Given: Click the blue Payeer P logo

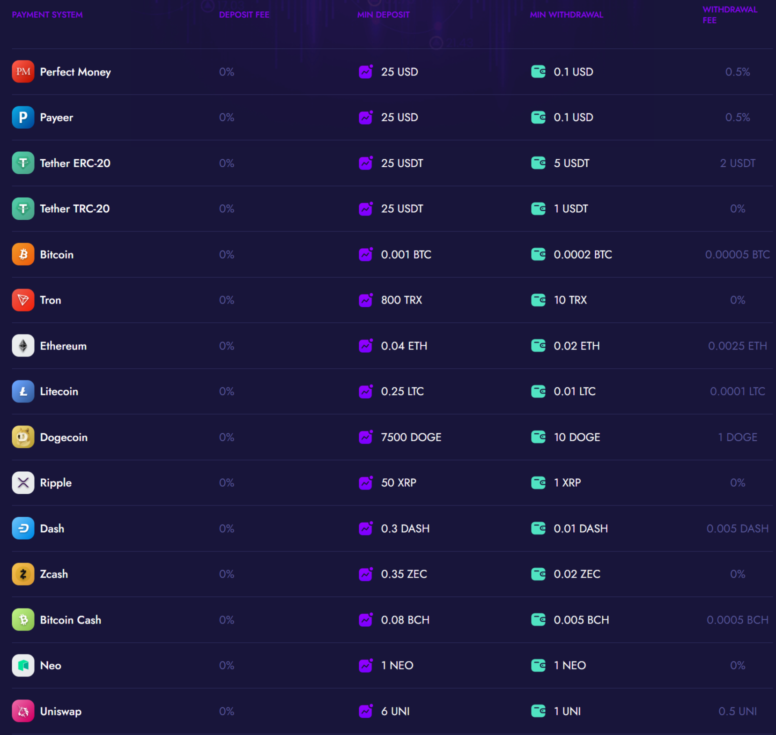Looking at the screenshot, I should coord(23,117).
